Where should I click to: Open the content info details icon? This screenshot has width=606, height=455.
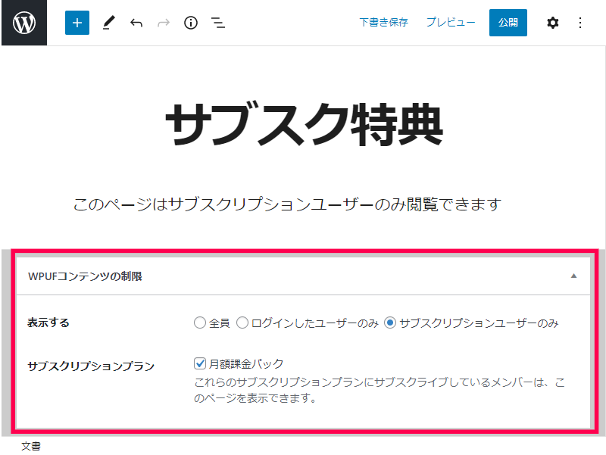[x=191, y=23]
